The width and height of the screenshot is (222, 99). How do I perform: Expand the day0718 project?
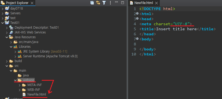click(x=2, y=8)
